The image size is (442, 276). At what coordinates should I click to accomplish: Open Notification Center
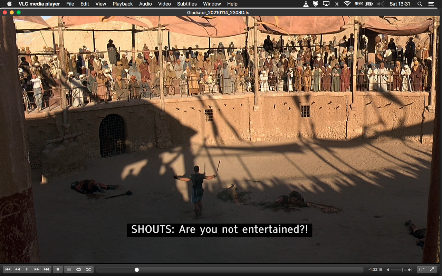(431, 4)
